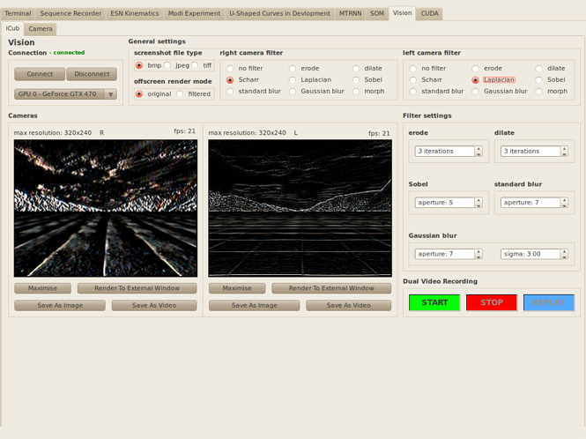
Task: Open U-Shaped Curves in Devlopment tab
Action: [280, 13]
